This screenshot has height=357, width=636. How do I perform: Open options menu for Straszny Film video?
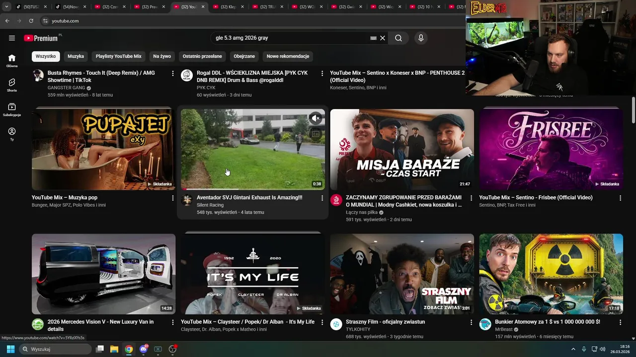click(471, 322)
